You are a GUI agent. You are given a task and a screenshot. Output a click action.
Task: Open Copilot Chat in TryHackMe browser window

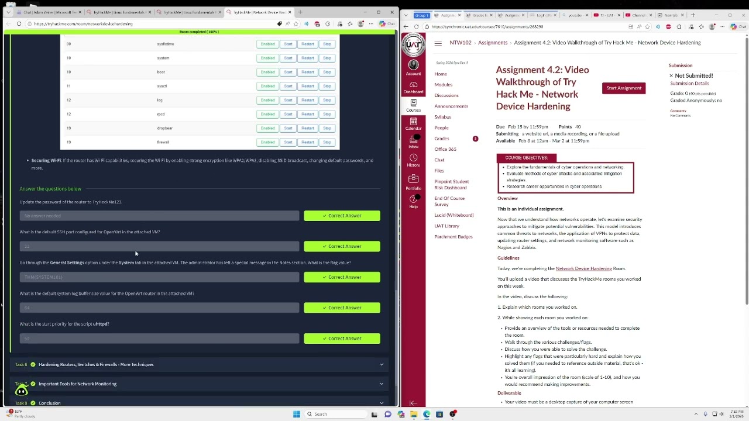tap(387, 24)
